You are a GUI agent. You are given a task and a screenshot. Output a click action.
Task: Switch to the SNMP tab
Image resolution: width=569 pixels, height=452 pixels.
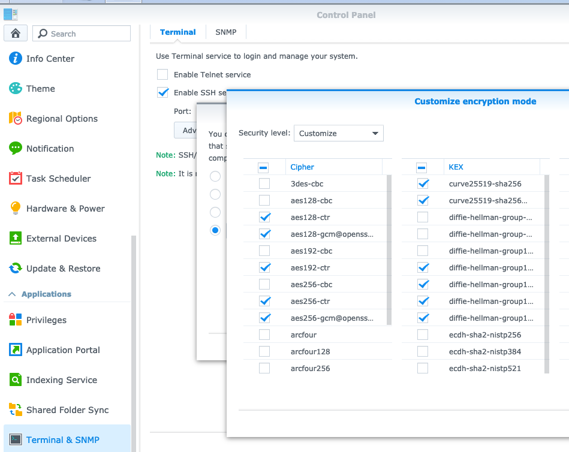pos(225,32)
